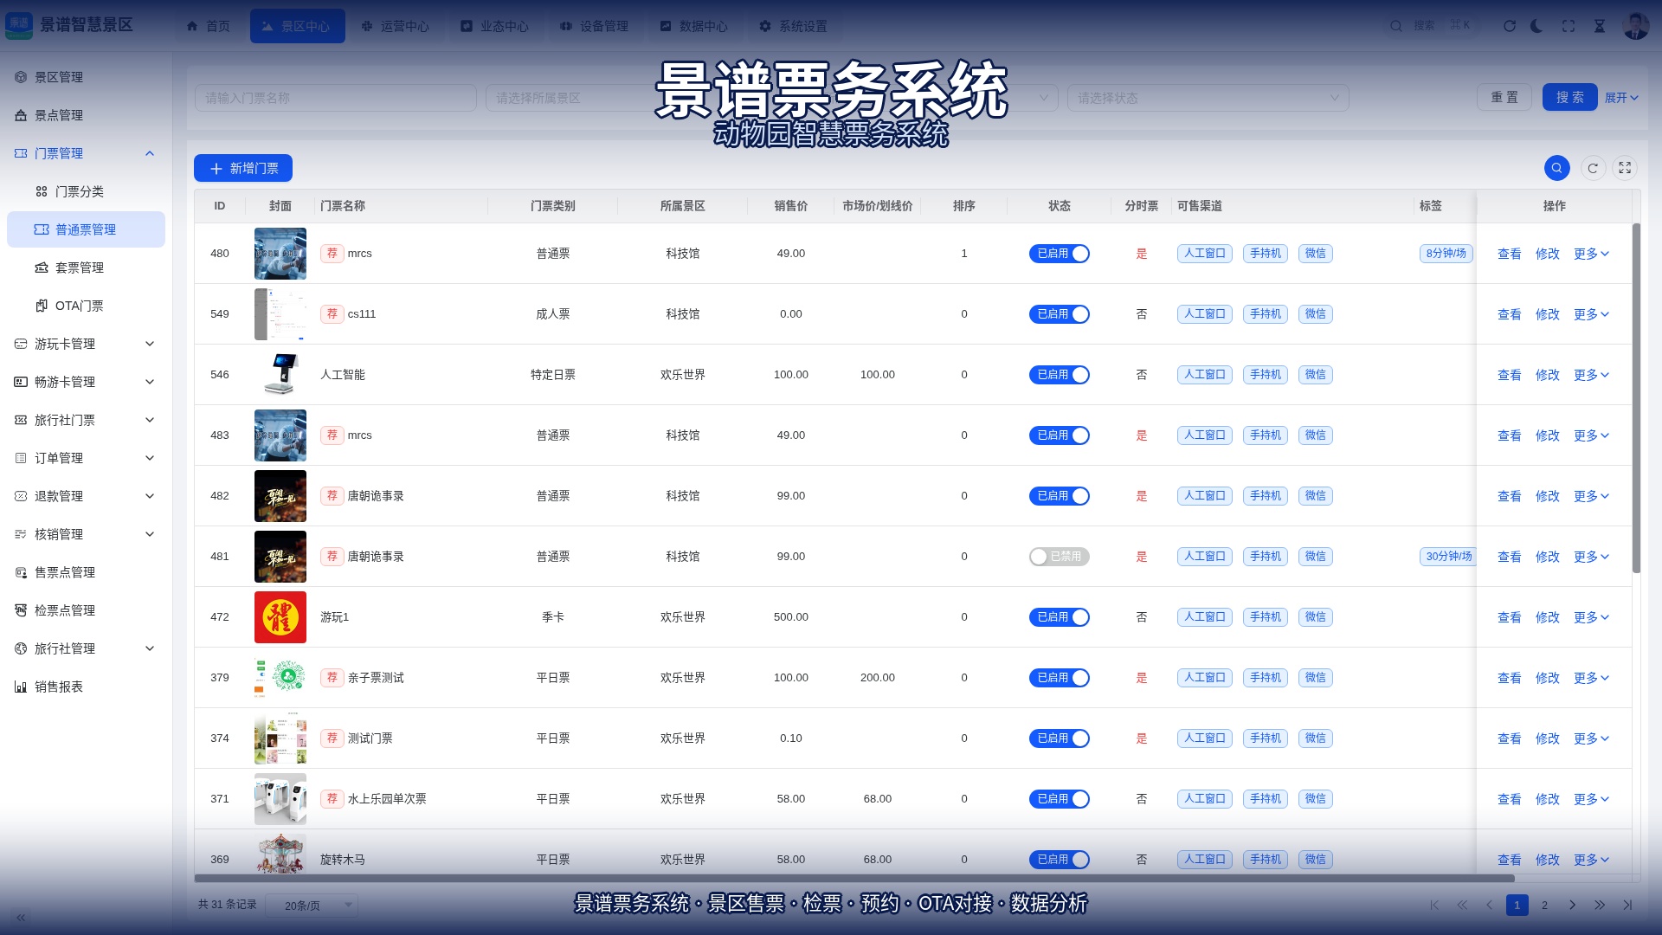Click the blue round search icon above table
The width and height of the screenshot is (1662, 935).
click(x=1556, y=168)
